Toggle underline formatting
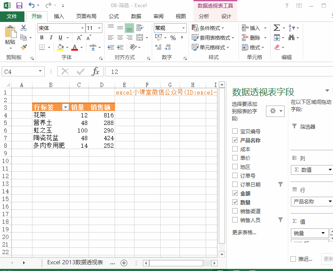Image resolution: width=333 pixels, height=271 pixels. [60, 38]
